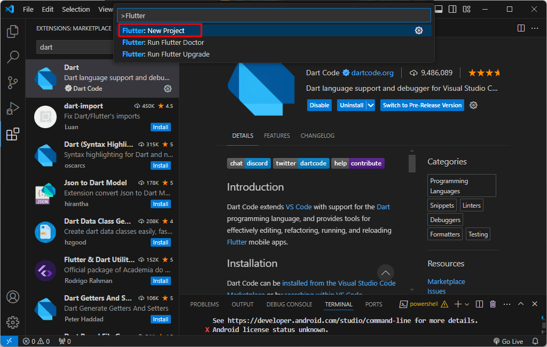Click the readme vertical scrollbar thumb
The width and height of the screenshot is (547, 347).
(412, 163)
